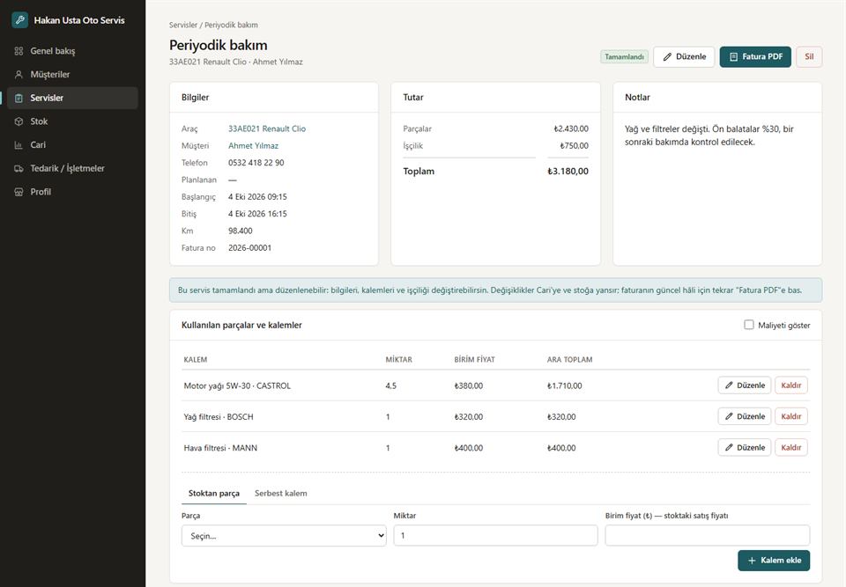Click the Tedarik / İşletmeler truck icon

pos(19,169)
